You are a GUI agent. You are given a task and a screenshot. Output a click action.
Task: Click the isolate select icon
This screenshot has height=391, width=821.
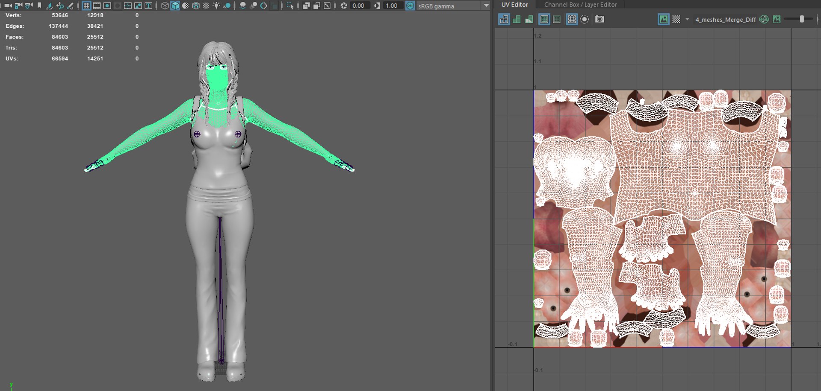(x=290, y=6)
